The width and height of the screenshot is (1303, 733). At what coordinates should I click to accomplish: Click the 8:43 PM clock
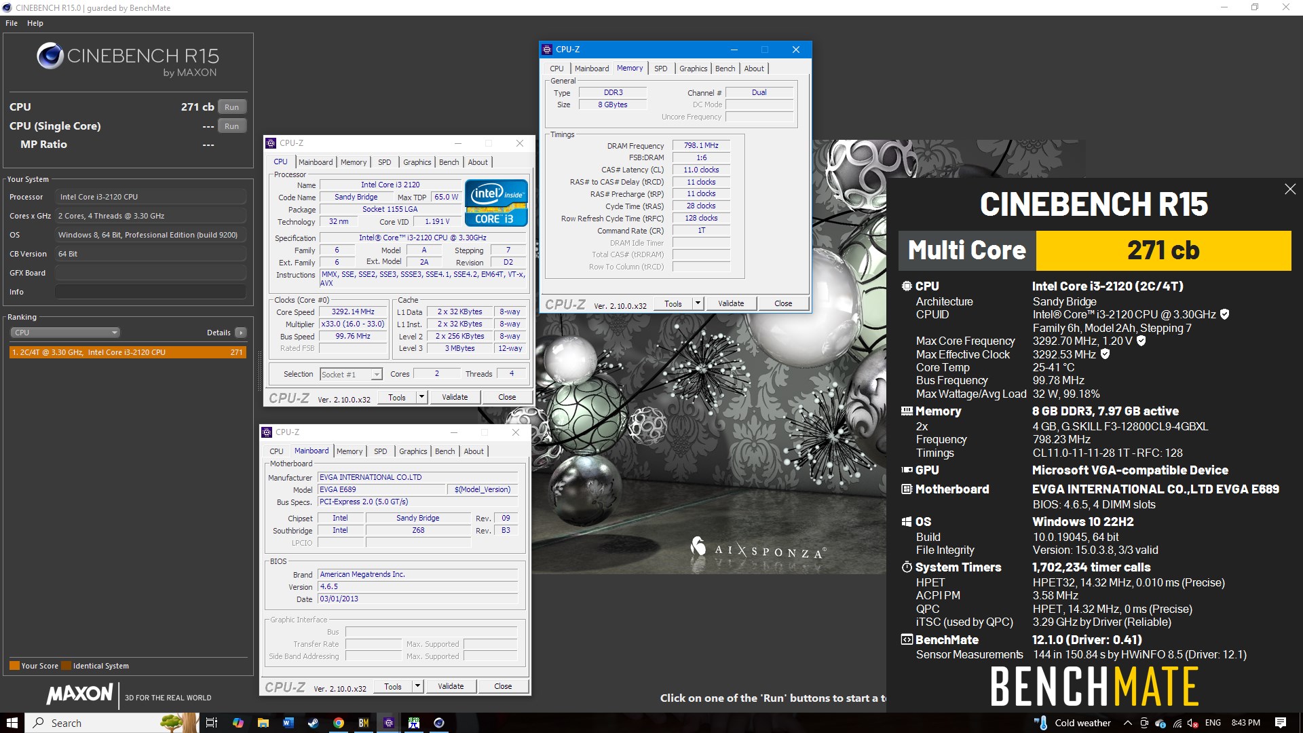pos(1245,723)
